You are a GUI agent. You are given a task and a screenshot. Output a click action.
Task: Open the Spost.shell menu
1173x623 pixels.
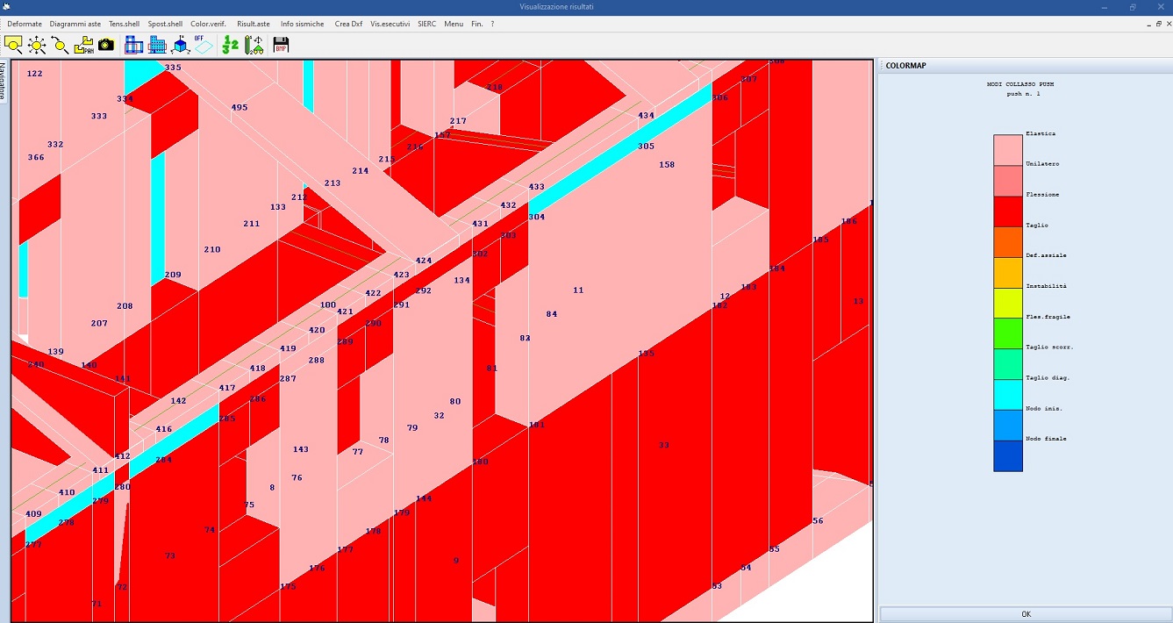pyautogui.click(x=165, y=24)
